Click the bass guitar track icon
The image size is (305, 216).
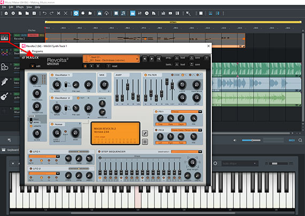(4, 81)
